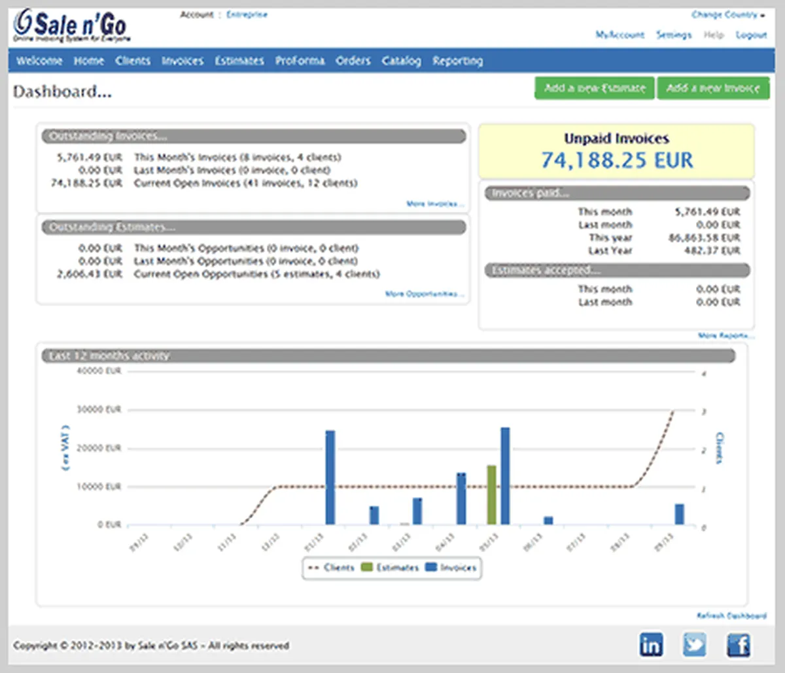785x673 pixels.
Task: Click Add a new Estimate button
Action: point(595,88)
